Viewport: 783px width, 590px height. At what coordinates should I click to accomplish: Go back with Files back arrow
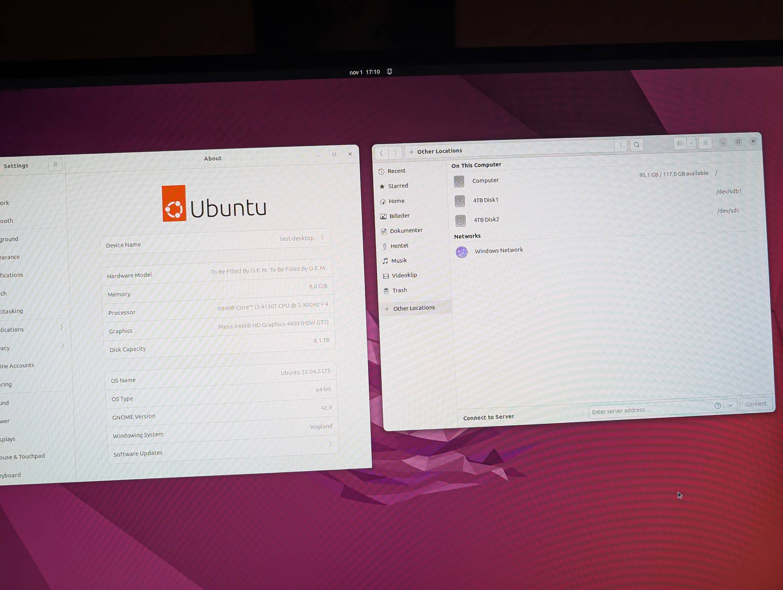(381, 153)
